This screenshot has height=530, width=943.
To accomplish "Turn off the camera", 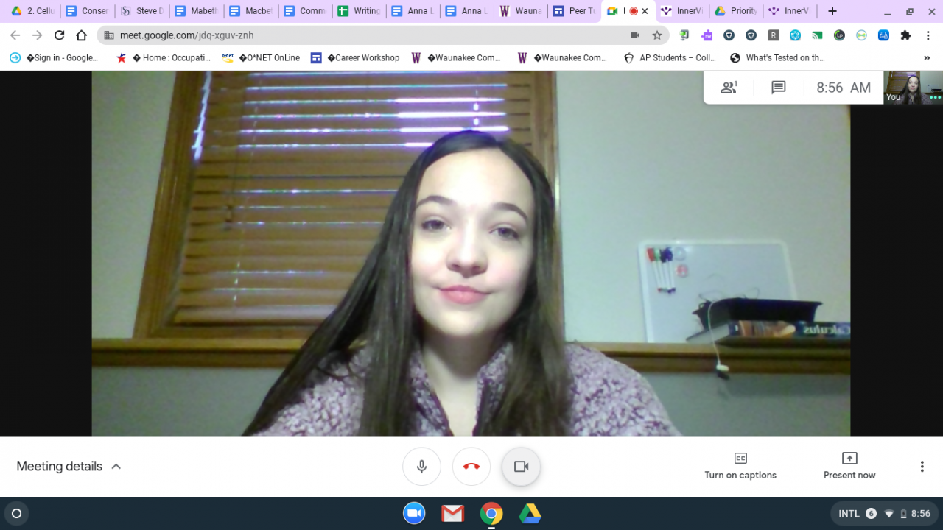I will [x=522, y=467].
